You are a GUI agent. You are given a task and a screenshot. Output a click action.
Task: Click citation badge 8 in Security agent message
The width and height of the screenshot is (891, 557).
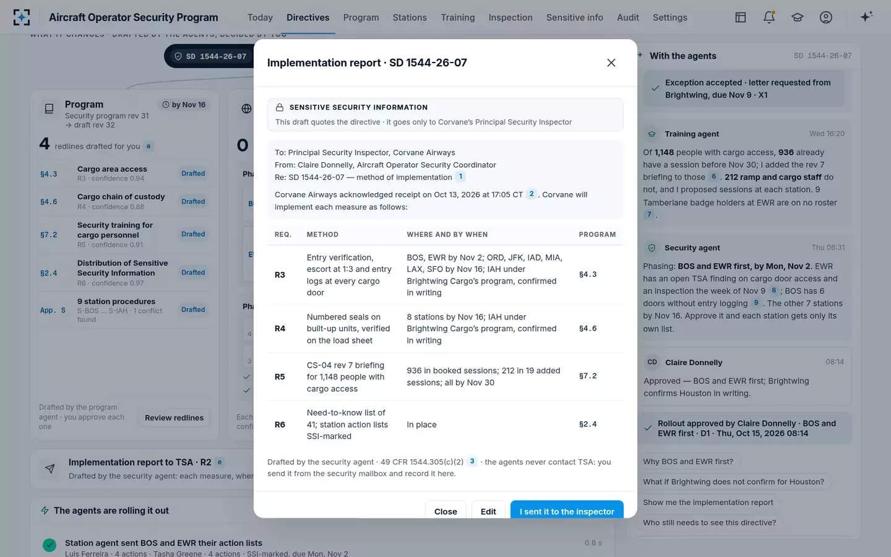[x=773, y=290]
